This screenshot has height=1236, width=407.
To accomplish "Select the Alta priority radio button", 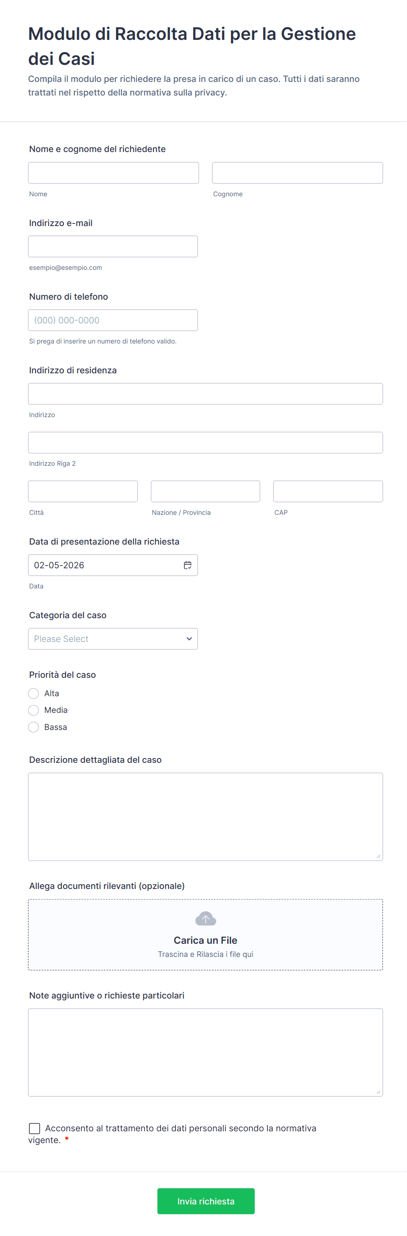I will [x=34, y=693].
